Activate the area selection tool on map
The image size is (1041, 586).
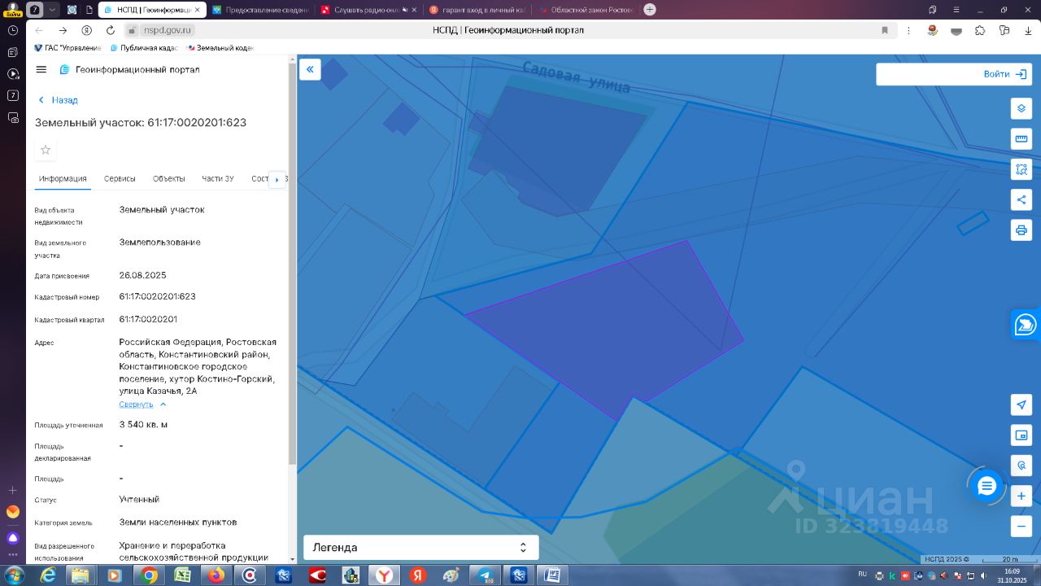1021,169
